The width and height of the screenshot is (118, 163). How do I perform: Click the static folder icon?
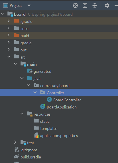36,121
